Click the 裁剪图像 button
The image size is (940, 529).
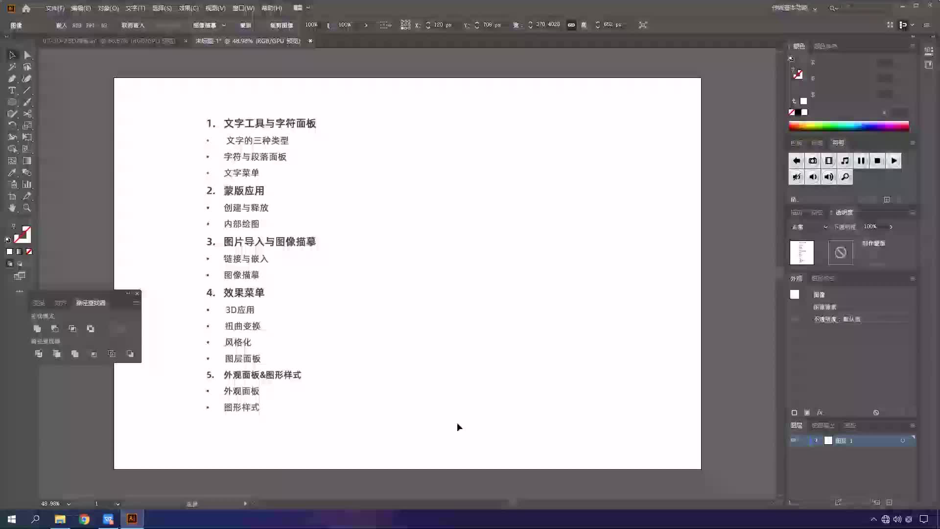point(282,25)
